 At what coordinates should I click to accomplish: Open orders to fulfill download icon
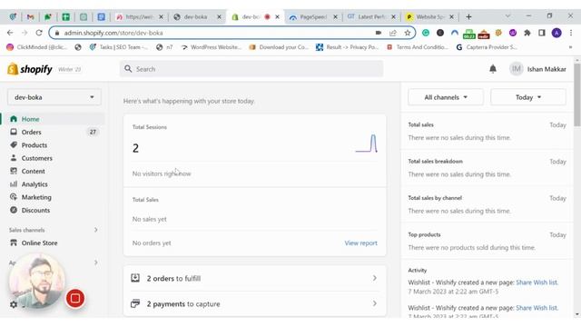pos(135,278)
